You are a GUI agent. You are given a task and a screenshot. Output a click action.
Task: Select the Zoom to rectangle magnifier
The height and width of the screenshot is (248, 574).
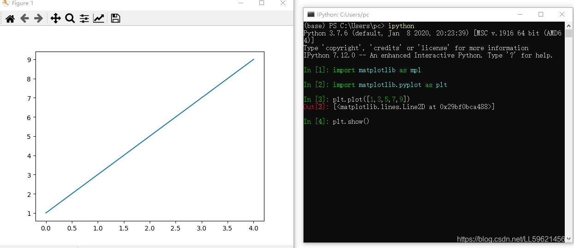click(70, 18)
